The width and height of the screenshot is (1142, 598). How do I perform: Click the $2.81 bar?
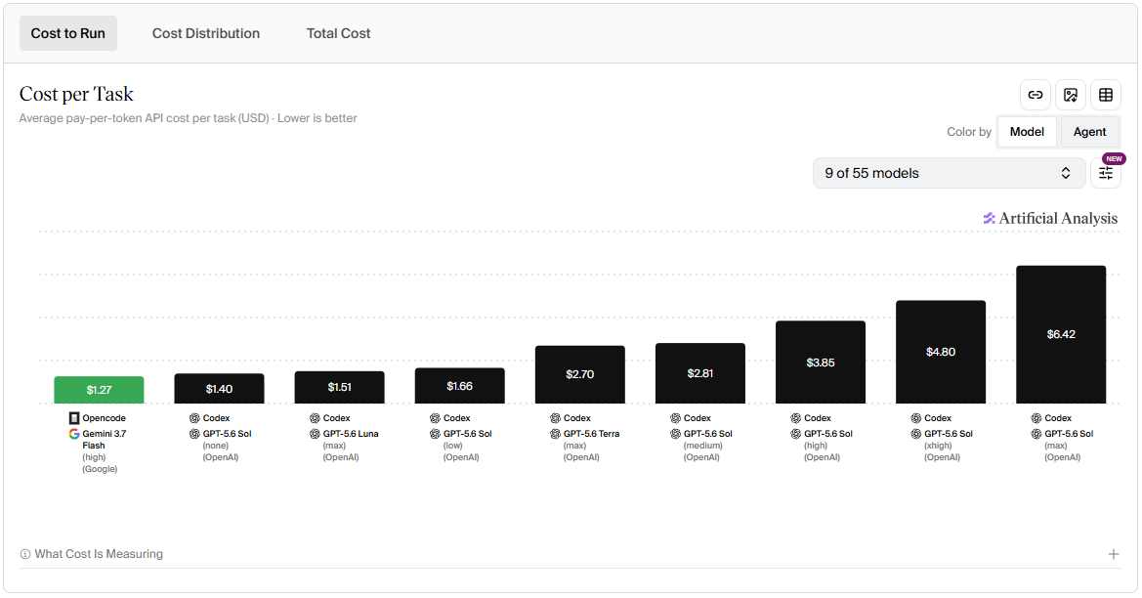tap(699, 373)
